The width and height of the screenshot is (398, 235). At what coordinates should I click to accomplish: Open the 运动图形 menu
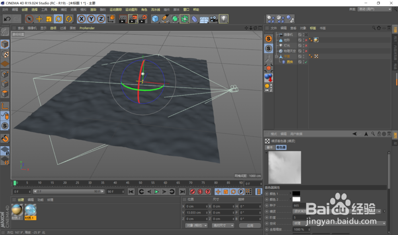click(x=131, y=10)
